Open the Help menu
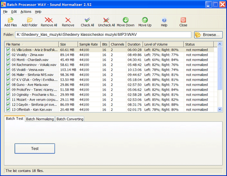This screenshot has width=227, height=176. point(38,12)
